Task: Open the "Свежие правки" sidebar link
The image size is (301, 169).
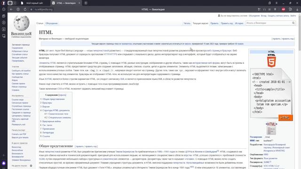Action: pyautogui.click(x=18, y=84)
